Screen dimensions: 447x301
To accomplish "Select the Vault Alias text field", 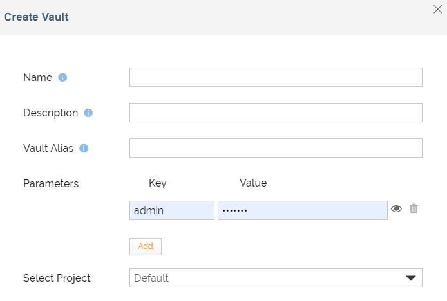I will (275, 148).
